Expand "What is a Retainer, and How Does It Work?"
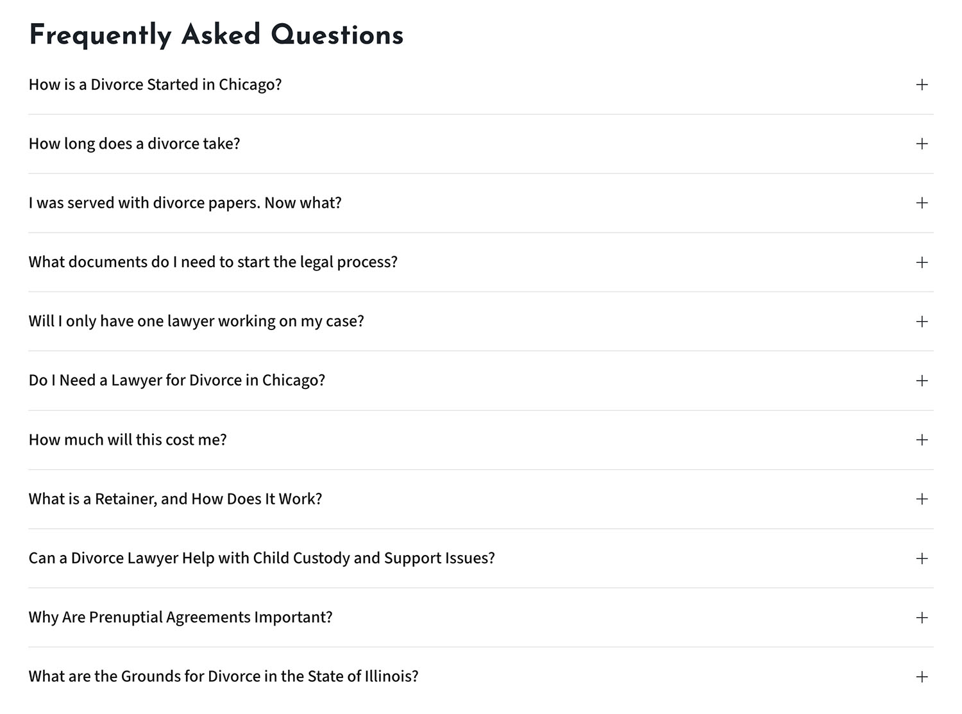This screenshot has width=962, height=714. point(175,499)
